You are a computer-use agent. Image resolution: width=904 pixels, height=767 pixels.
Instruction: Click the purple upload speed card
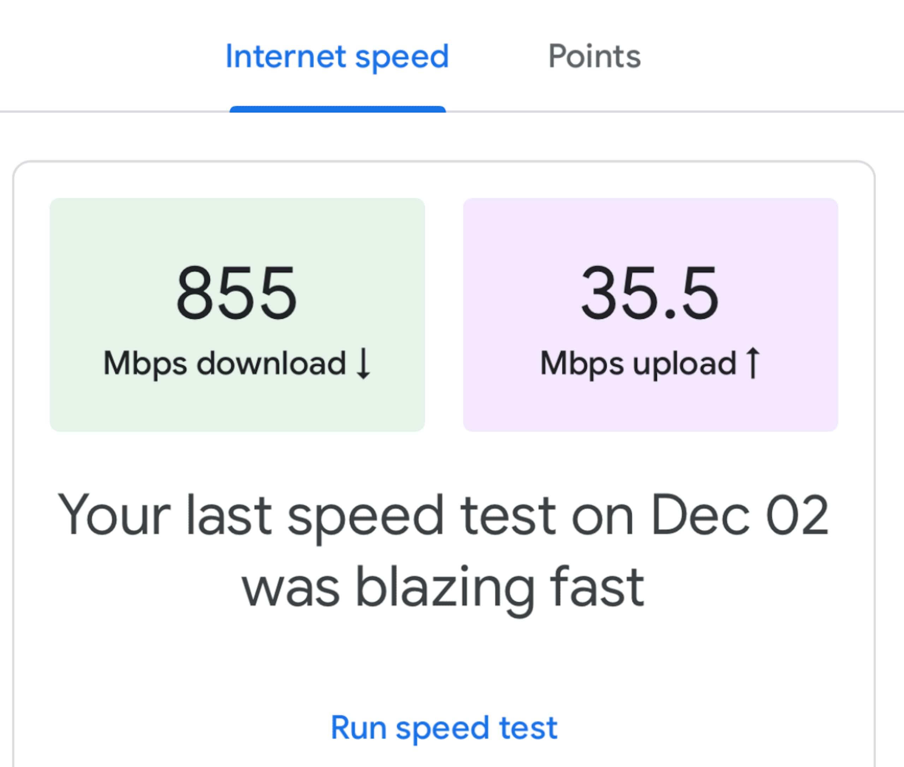650,314
